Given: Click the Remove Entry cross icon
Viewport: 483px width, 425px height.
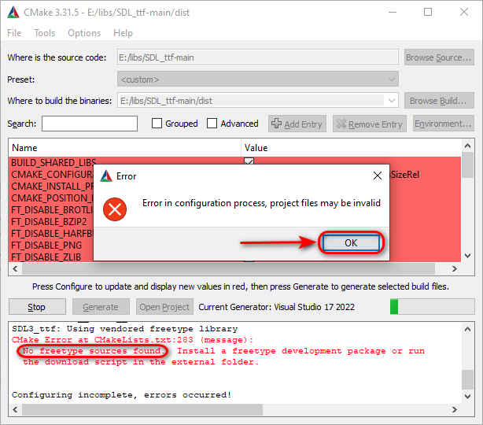Looking at the screenshot, I should (x=340, y=124).
